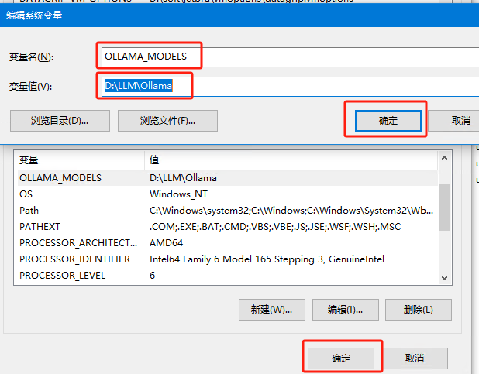479x374 pixels.
Task: Select the PROCESSOR_ARCHITECT... variable row
Action: point(228,243)
